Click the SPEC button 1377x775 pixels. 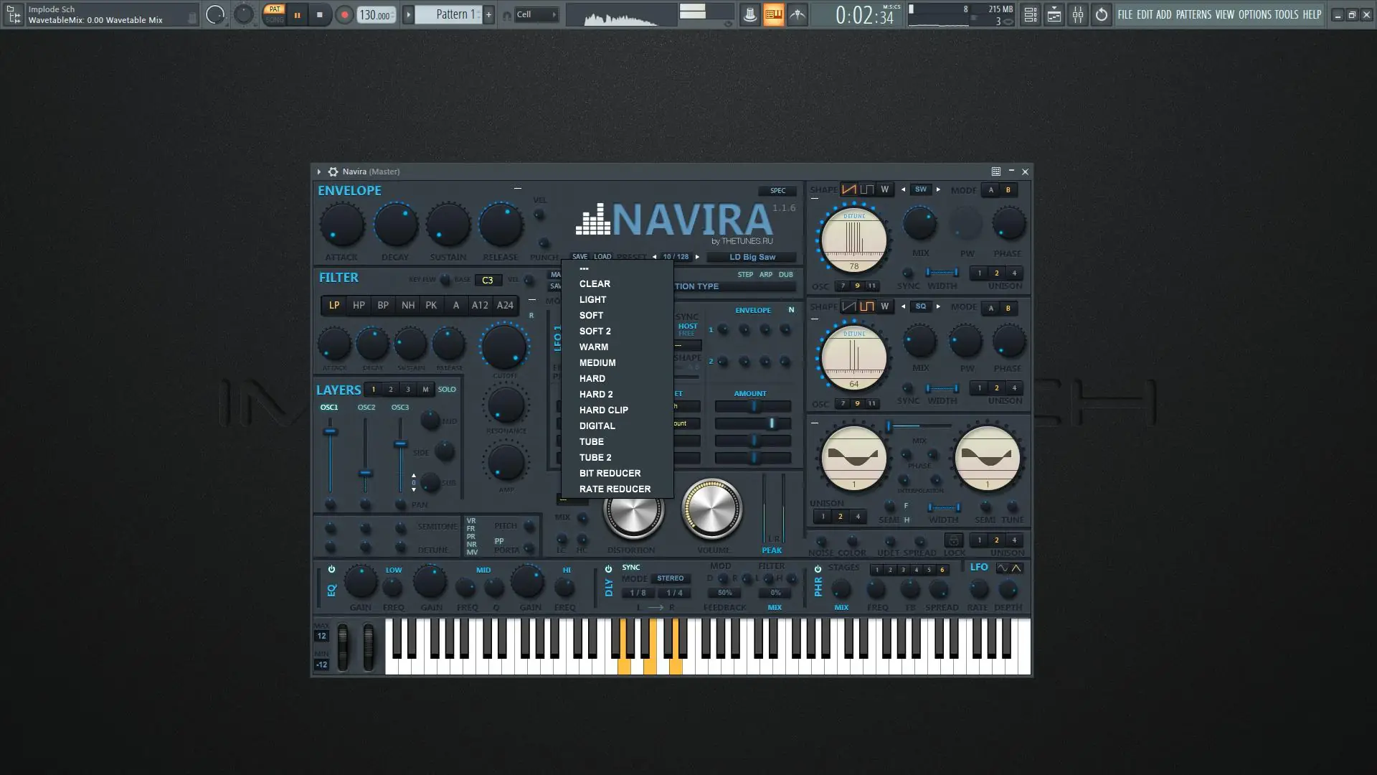pyautogui.click(x=777, y=191)
